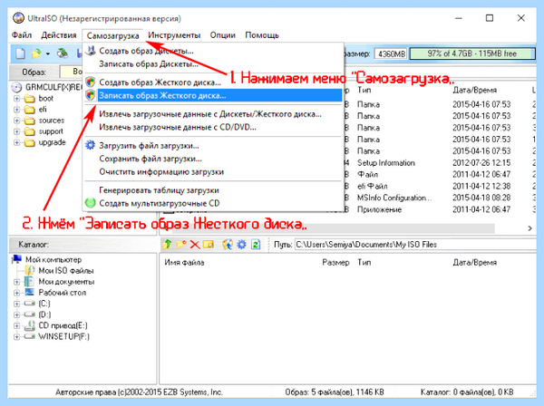Go up one folder in Catalog toolbar

click(167, 245)
